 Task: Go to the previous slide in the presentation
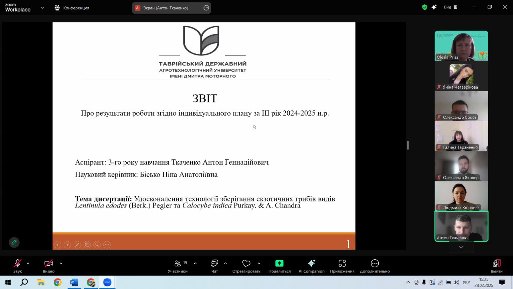tap(58, 244)
